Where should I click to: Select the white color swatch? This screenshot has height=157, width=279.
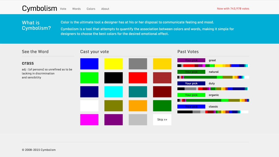[89, 105]
